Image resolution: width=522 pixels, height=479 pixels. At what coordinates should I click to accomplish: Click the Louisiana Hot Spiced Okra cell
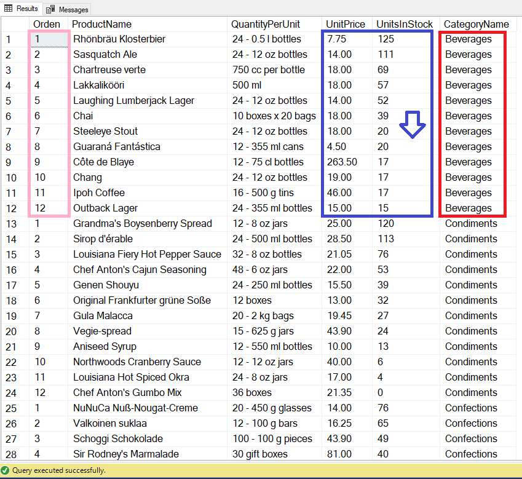click(x=148, y=377)
